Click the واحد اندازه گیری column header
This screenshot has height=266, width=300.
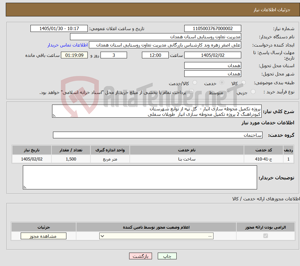110,150
